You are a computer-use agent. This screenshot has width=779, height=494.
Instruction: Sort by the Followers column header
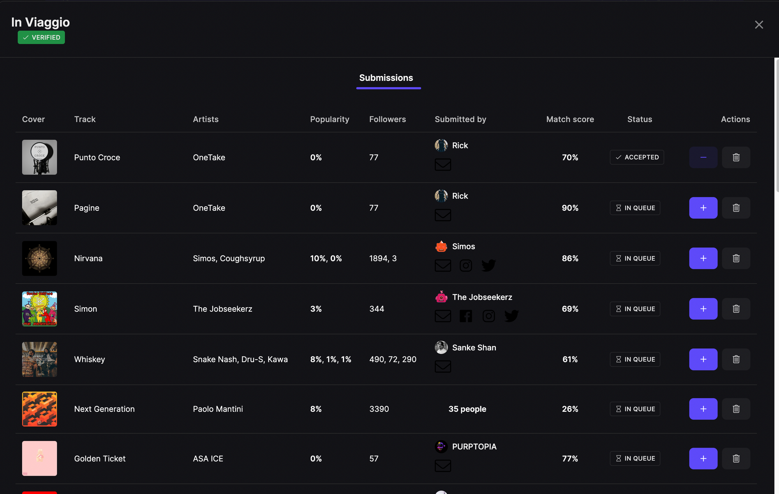click(x=387, y=119)
